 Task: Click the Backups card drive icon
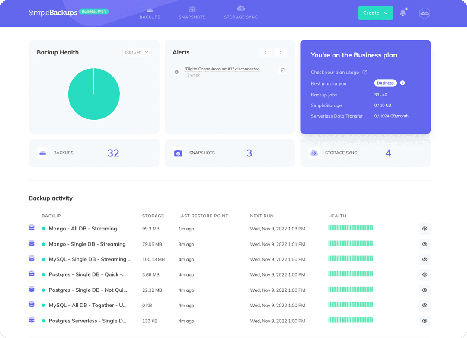42,153
